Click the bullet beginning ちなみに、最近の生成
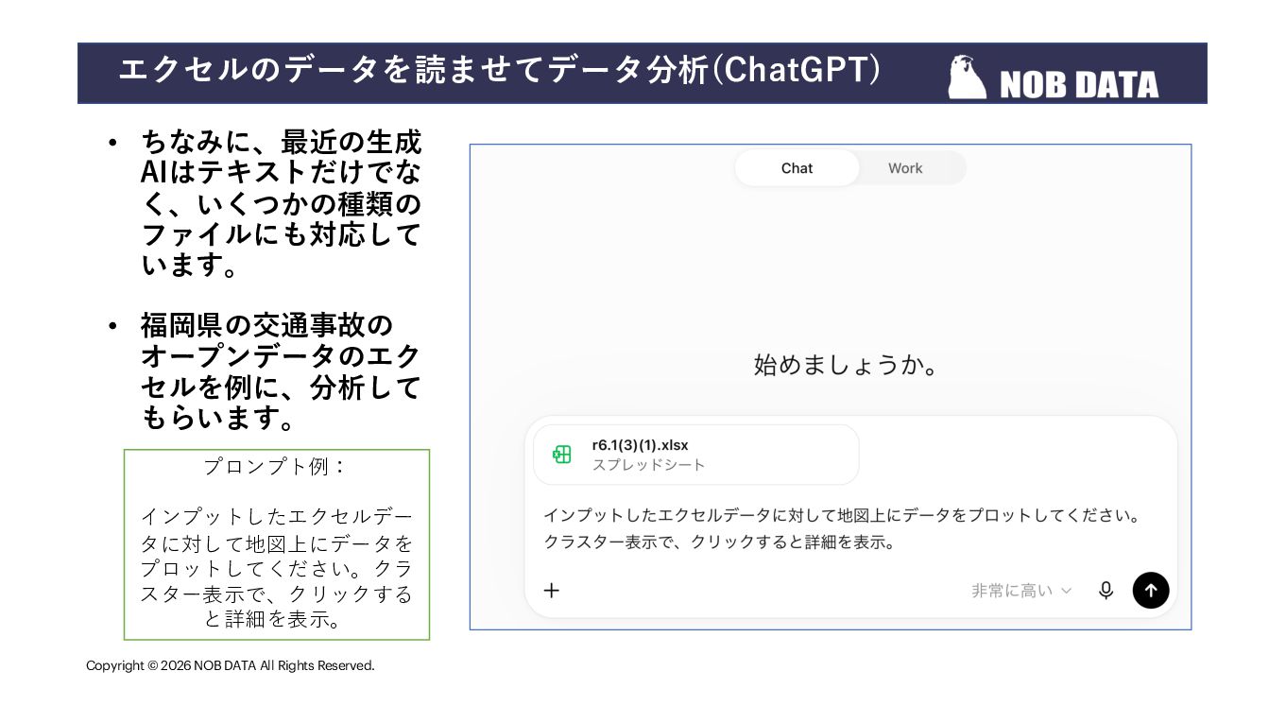Screen dimensions: 1286x723 pyautogui.click(x=281, y=203)
